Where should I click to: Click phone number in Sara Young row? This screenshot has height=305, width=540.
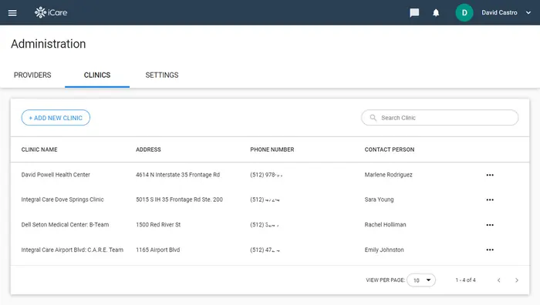[x=265, y=199]
